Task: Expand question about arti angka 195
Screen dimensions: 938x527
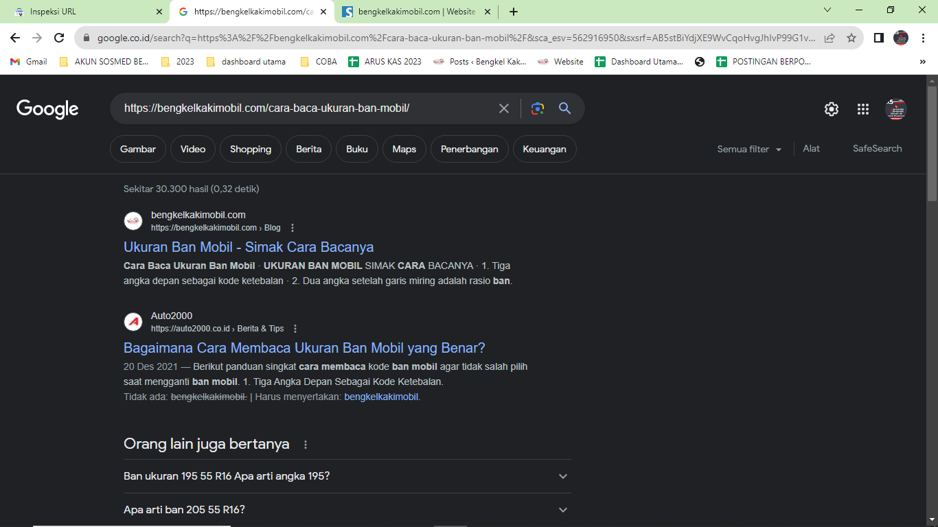Action: click(x=347, y=476)
